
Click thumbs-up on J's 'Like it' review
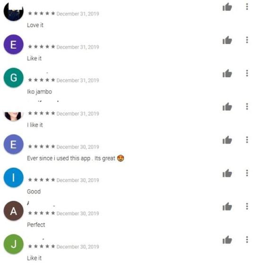tap(227, 240)
